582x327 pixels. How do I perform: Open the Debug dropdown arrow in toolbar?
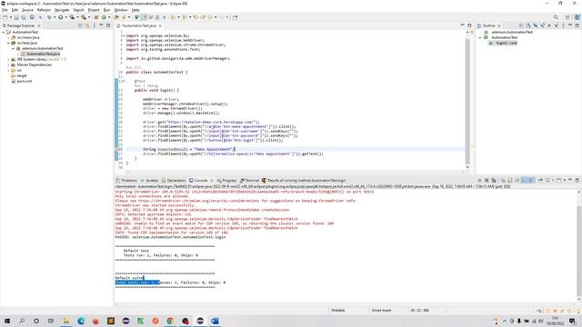coord(55,17)
